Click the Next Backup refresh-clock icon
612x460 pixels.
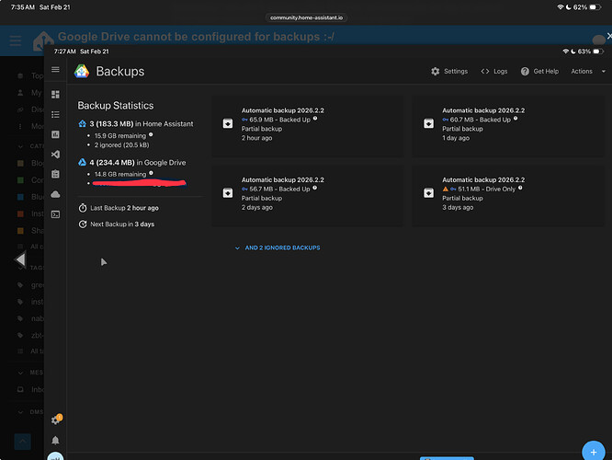(83, 224)
